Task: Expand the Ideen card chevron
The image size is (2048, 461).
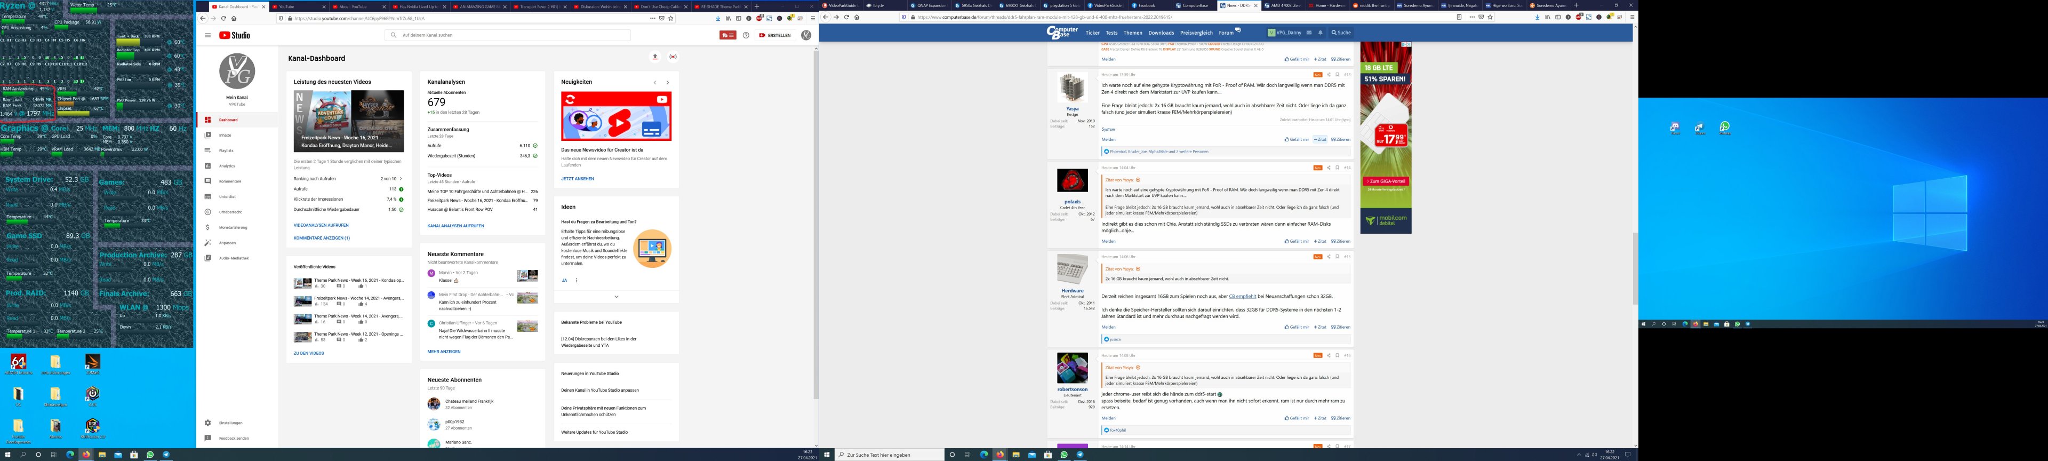Action: click(616, 297)
